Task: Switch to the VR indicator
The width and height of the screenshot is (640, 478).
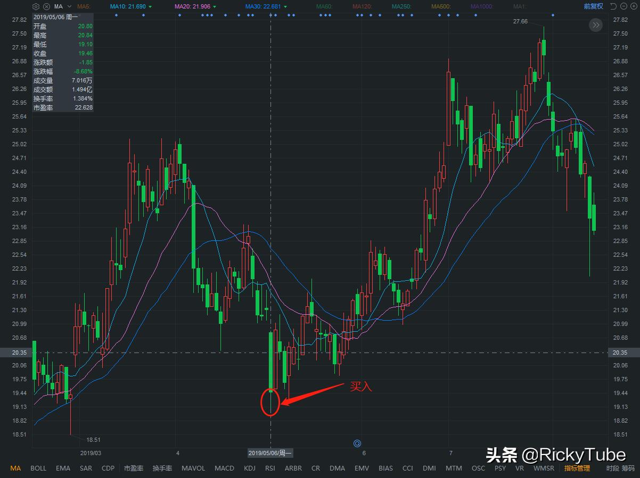Action: click(519, 468)
